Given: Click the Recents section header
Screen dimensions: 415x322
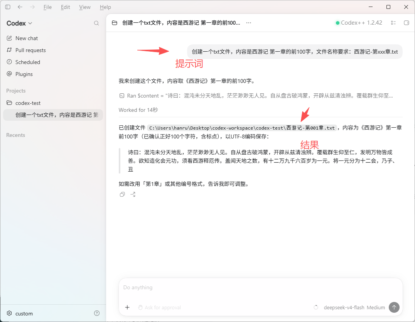Looking at the screenshot, I should 15,135.
